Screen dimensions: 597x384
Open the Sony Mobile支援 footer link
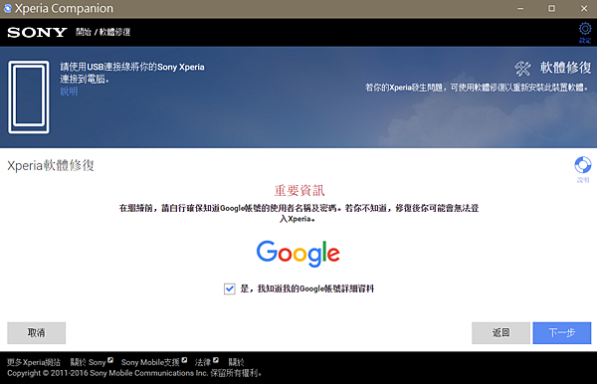(x=154, y=362)
